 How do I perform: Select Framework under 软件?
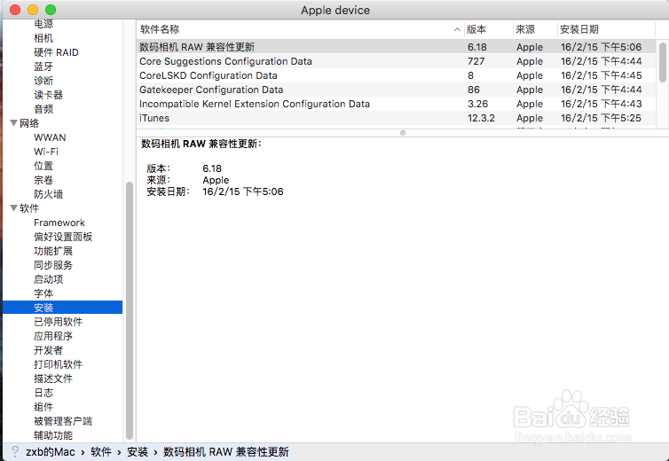[x=59, y=223]
